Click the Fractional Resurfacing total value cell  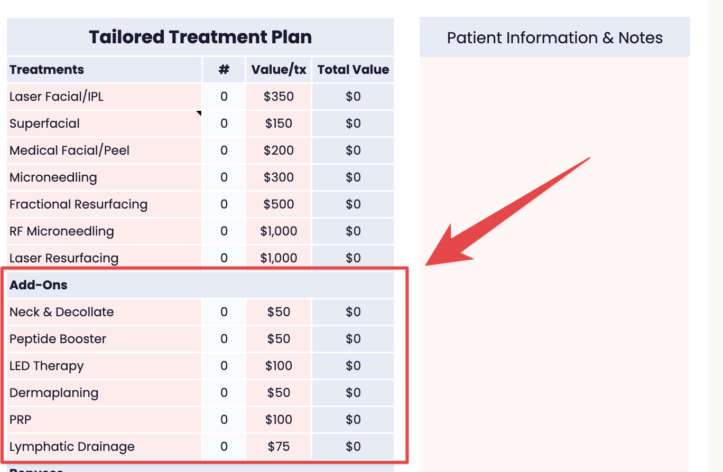(353, 204)
